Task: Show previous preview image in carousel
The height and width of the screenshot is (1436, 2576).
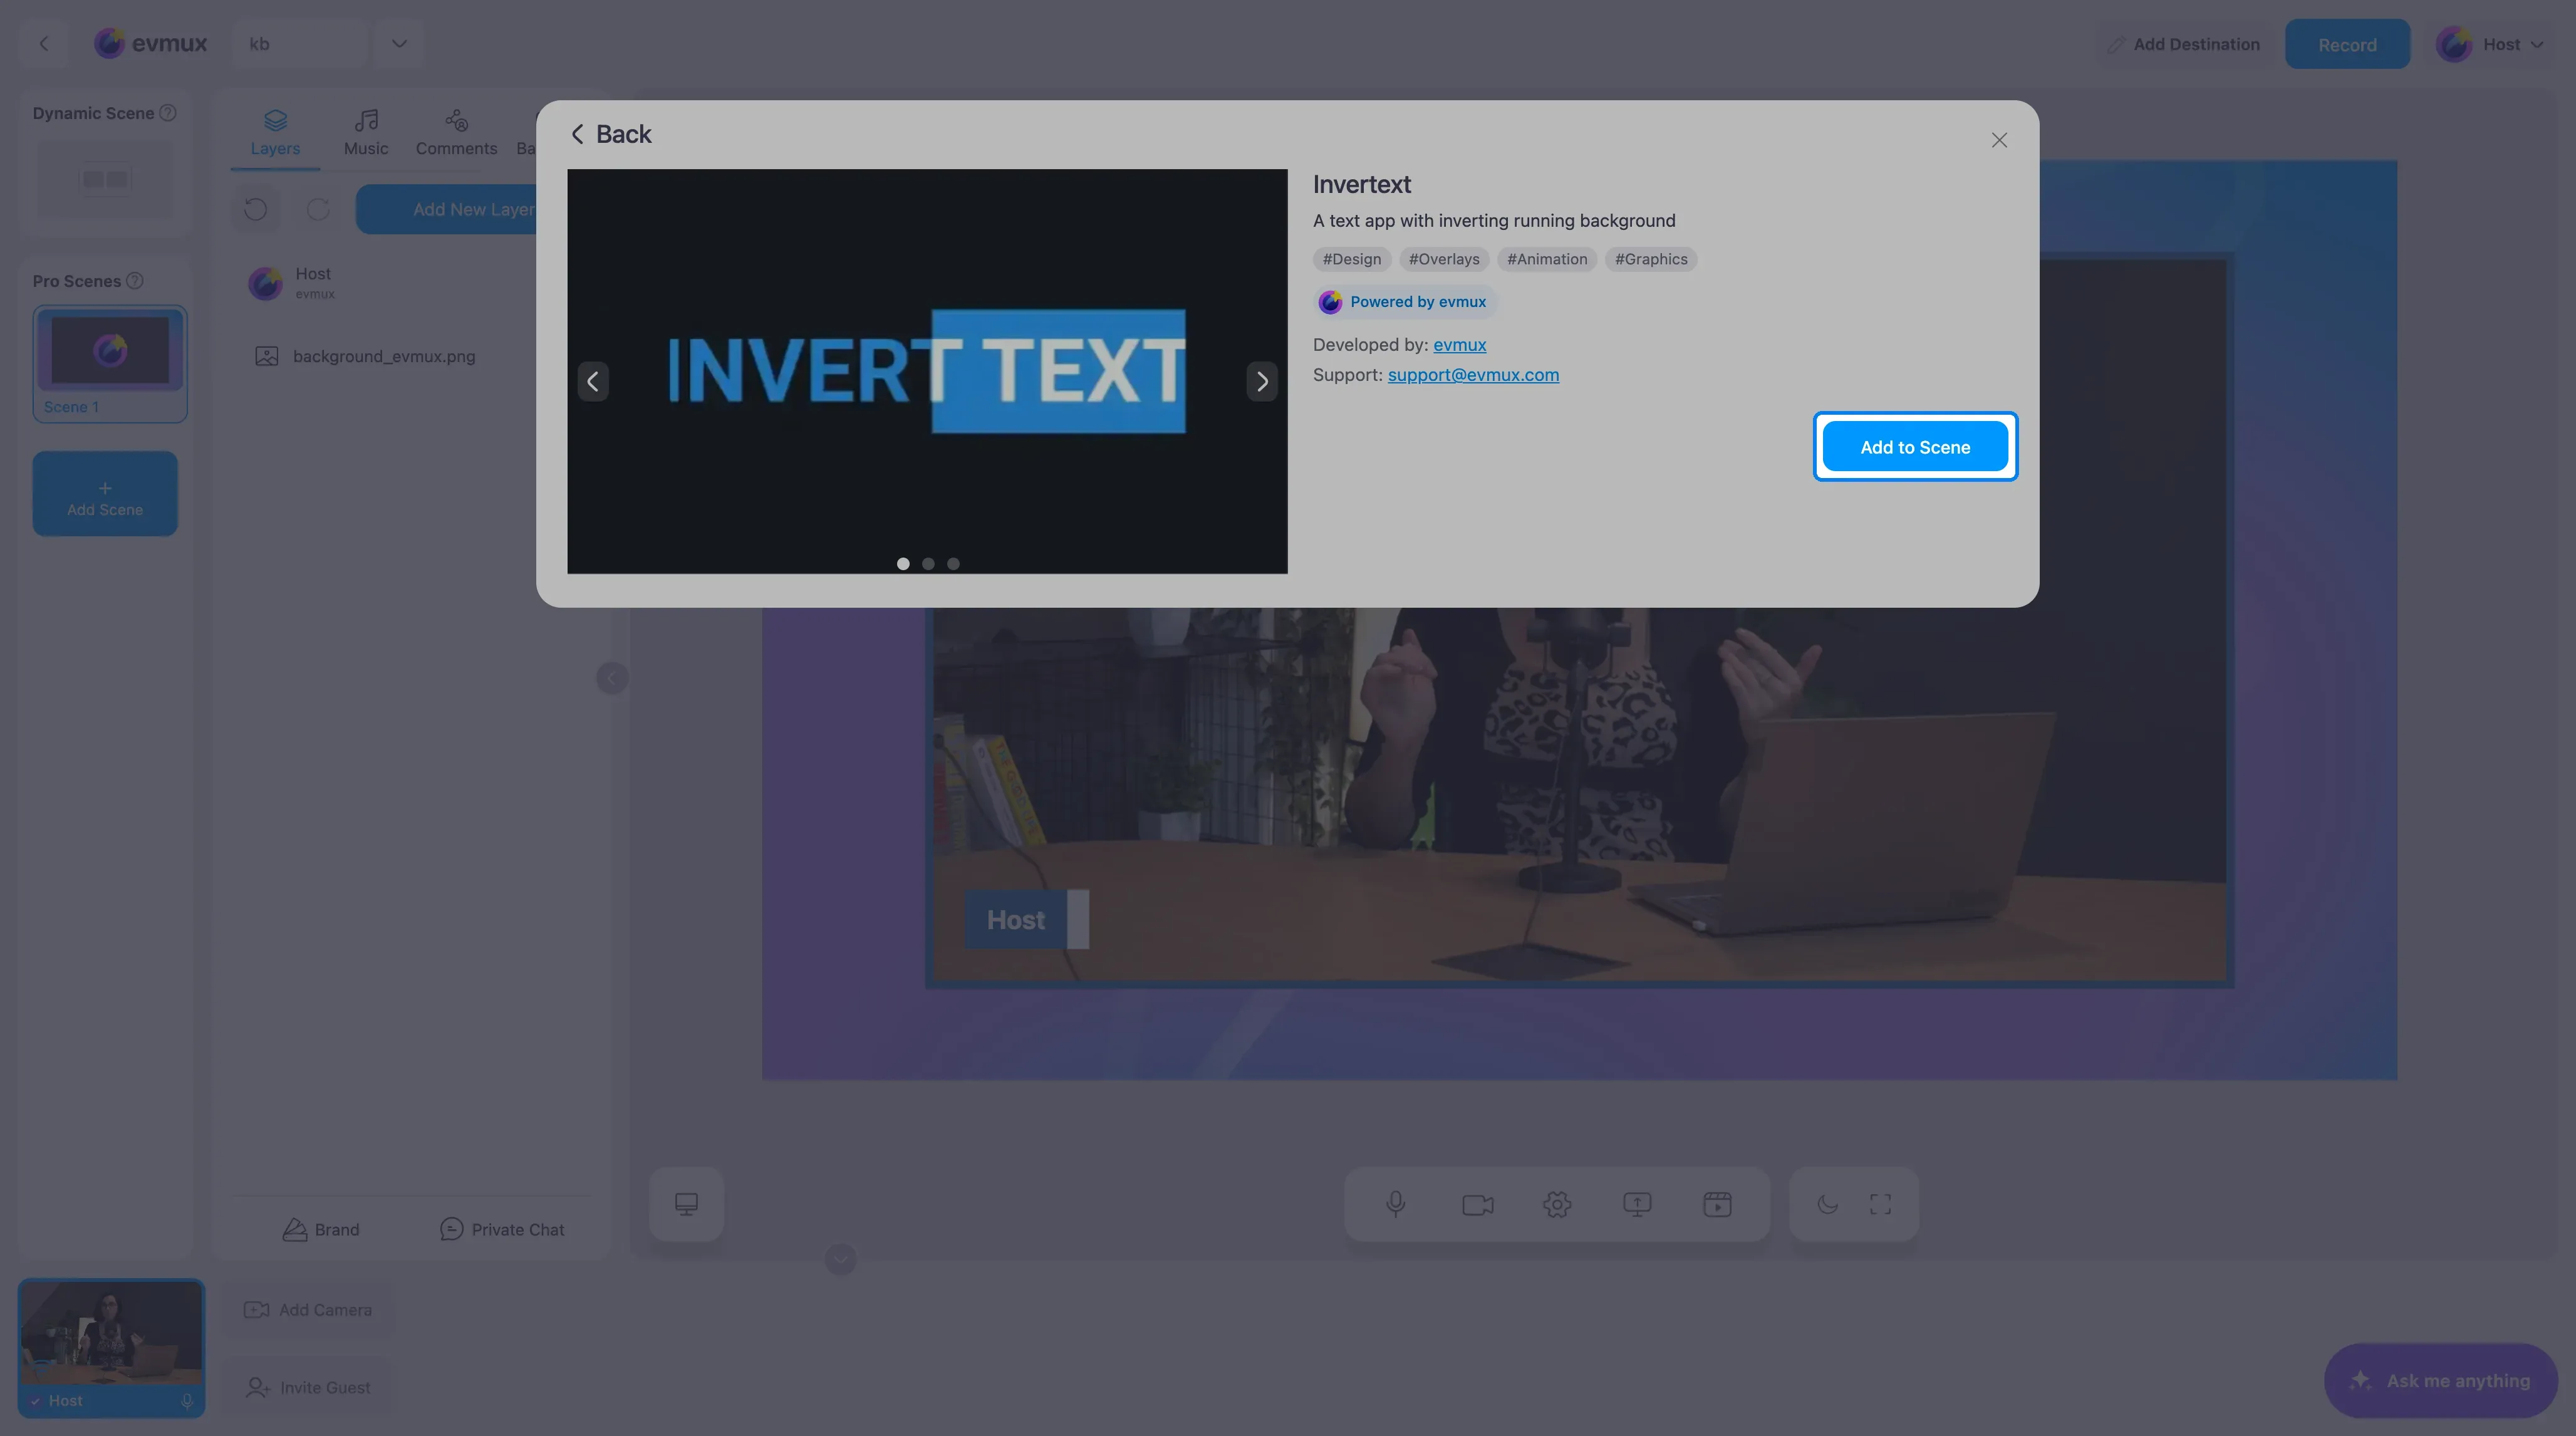Action: [593, 381]
